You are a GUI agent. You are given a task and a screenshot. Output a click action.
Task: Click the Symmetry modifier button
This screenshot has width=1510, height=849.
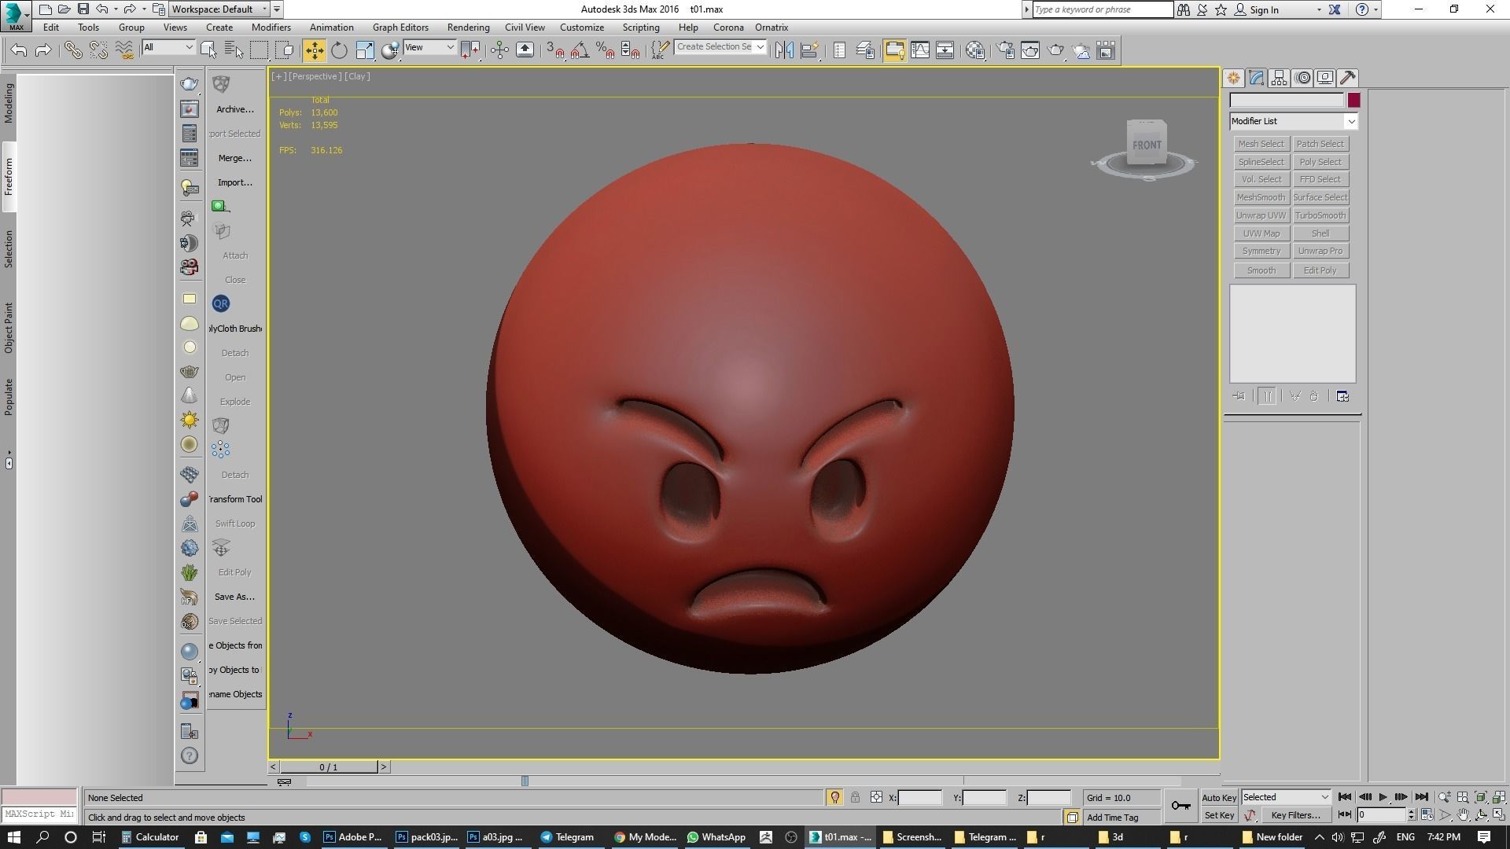(1261, 251)
